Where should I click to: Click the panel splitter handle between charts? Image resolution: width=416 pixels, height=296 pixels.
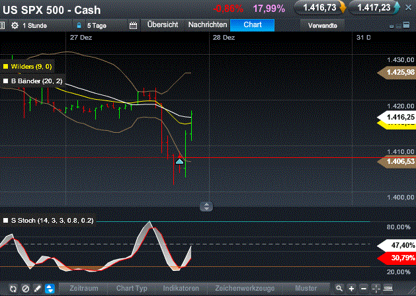coord(207,206)
